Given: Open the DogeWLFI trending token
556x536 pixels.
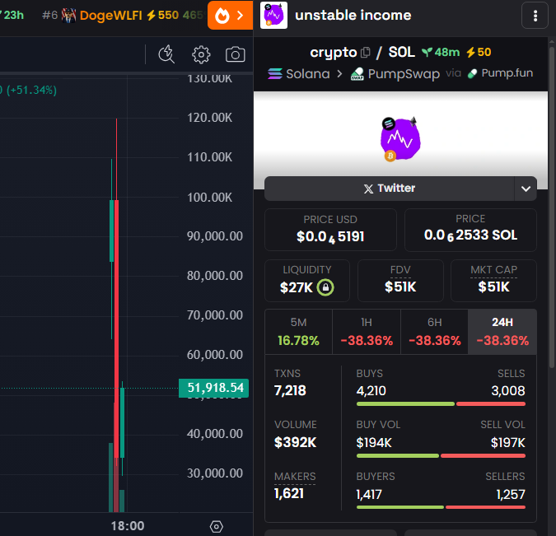Looking at the screenshot, I should (x=110, y=16).
